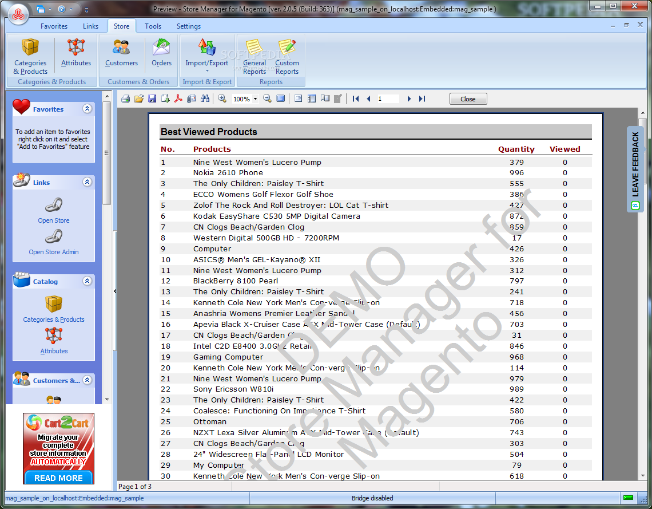Hide sidebar with the splitter arrow
Image resolution: width=652 pixels, height=509 pixels.
click(115, 291)
